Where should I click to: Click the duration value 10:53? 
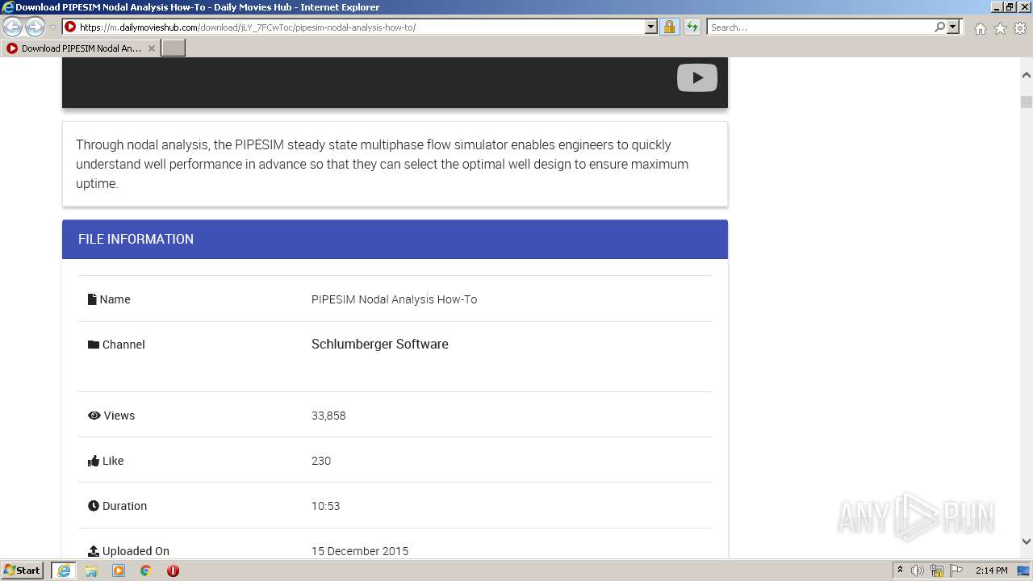click(x=326, y=506)
